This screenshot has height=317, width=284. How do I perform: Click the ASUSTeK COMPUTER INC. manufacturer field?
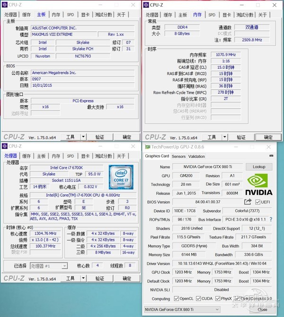coord(83,28)
